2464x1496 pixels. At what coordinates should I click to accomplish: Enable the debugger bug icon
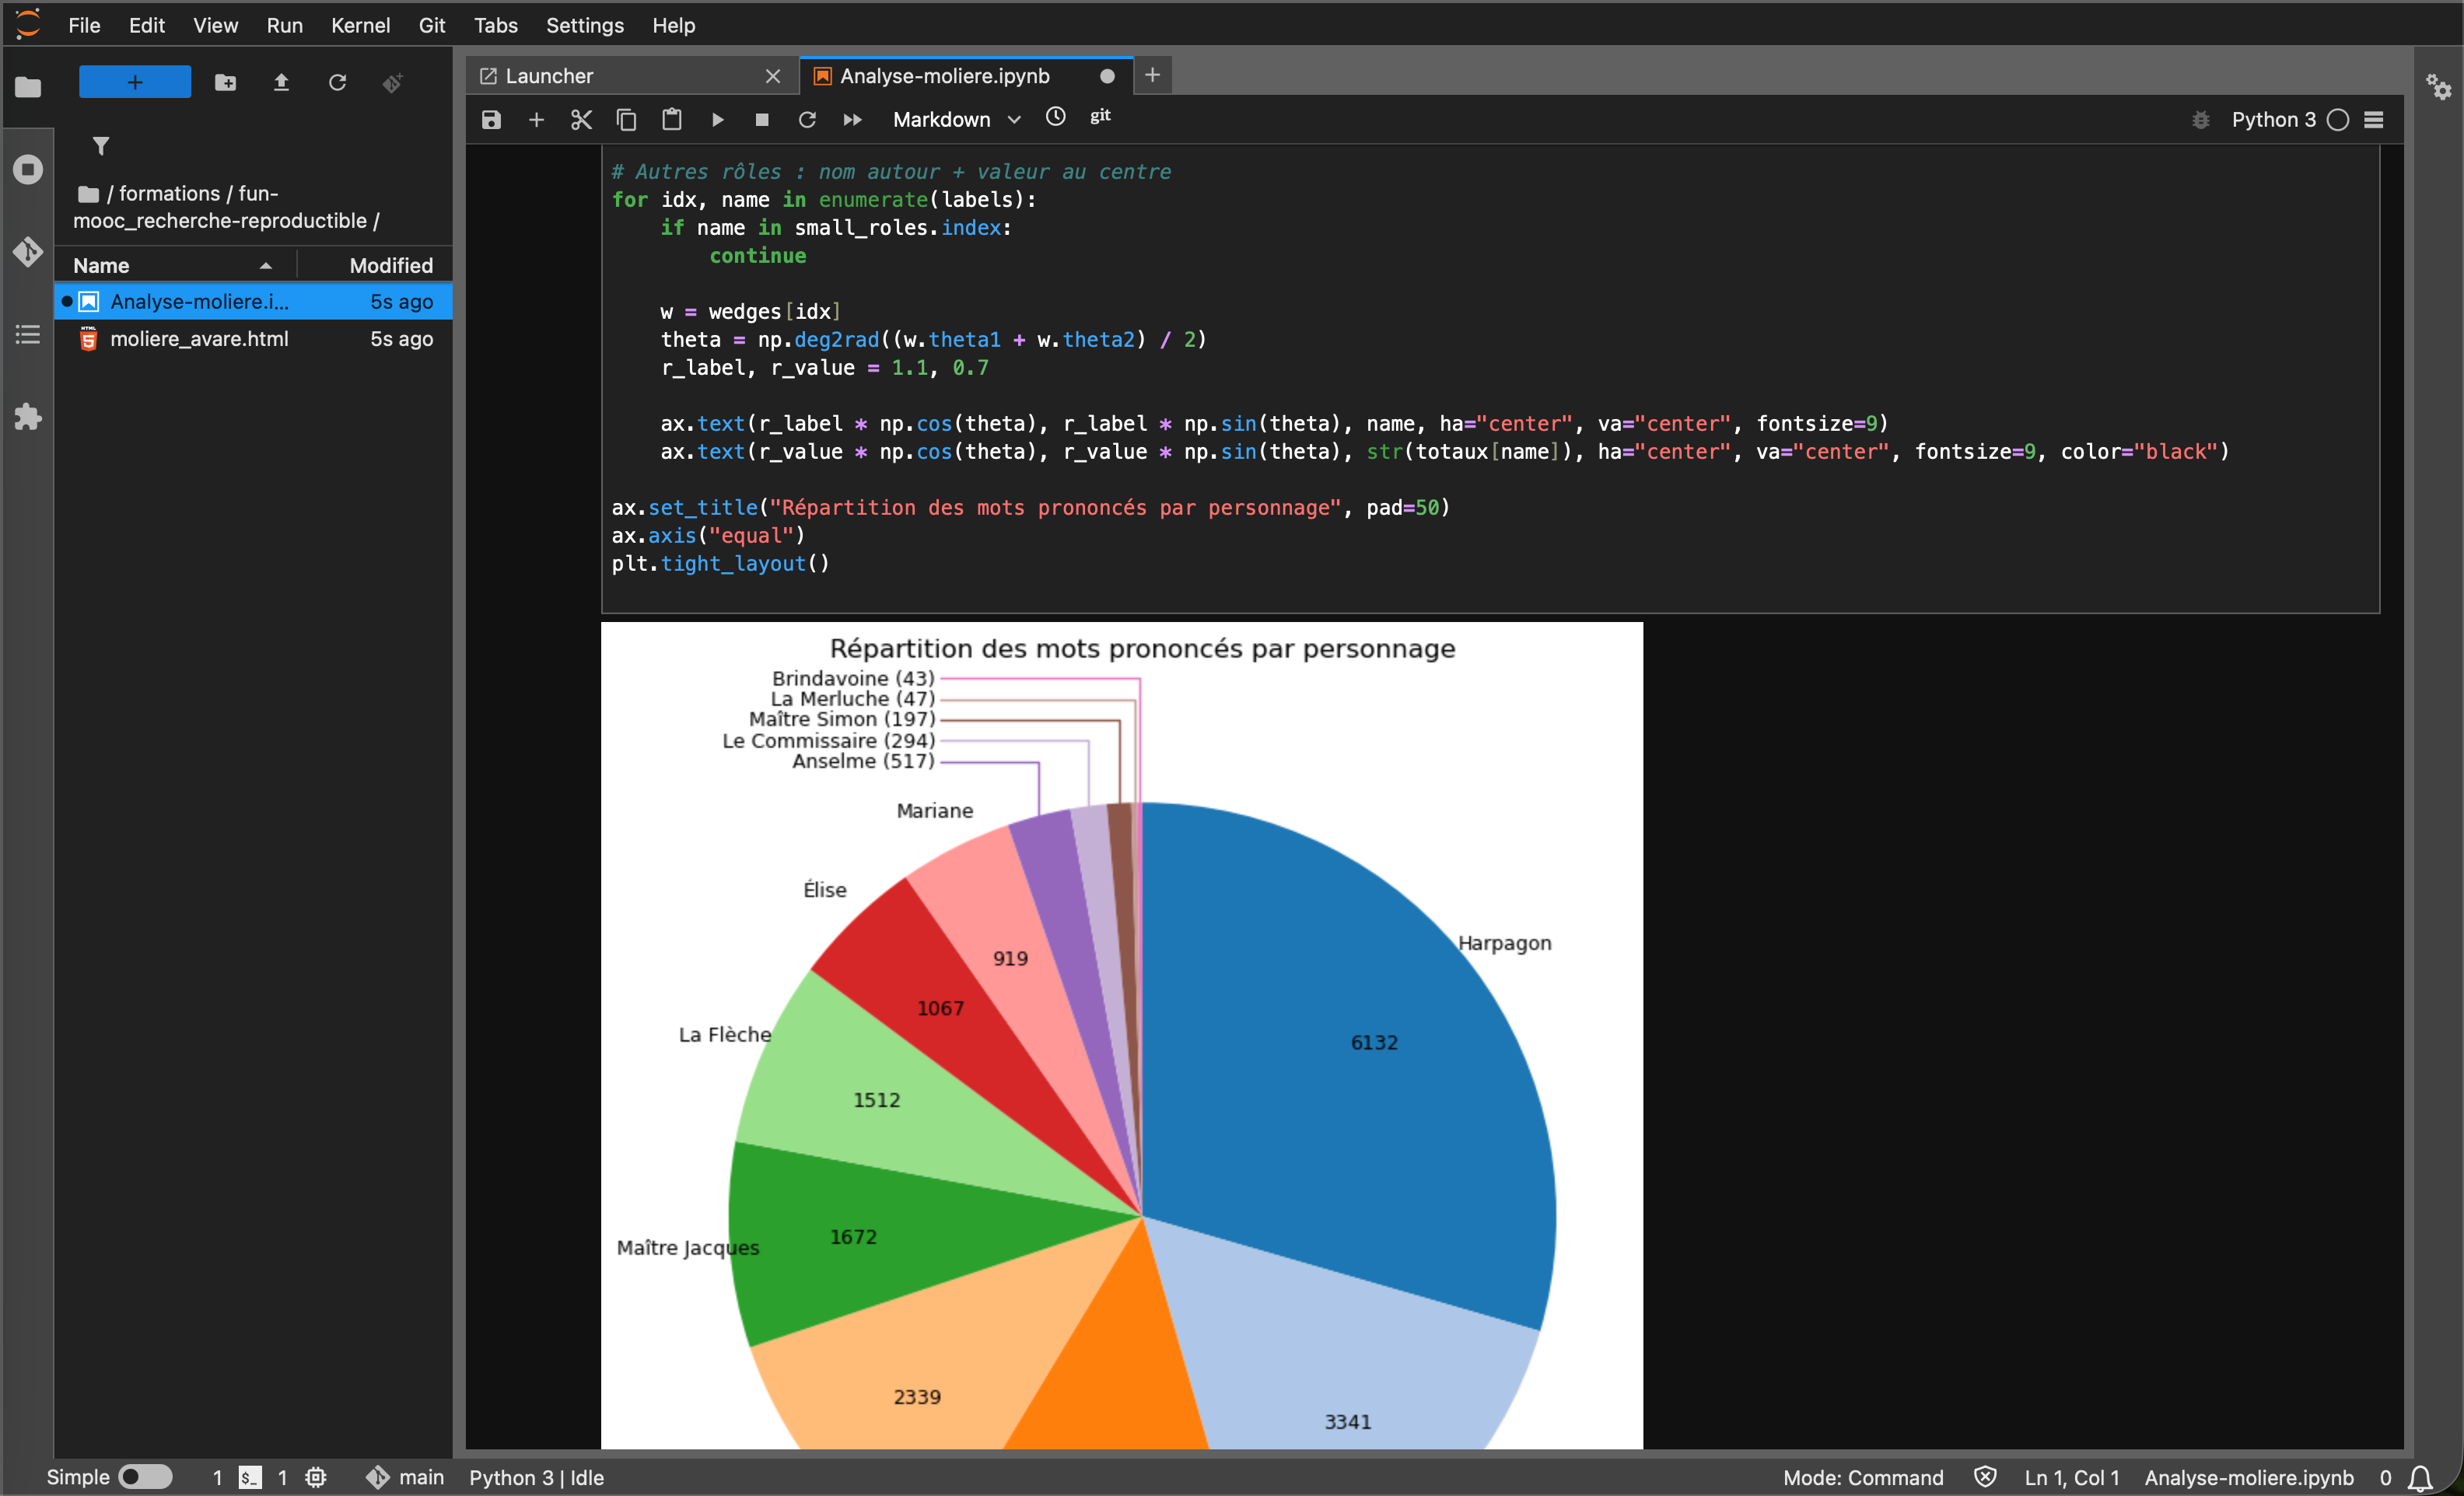[2200, 120]
